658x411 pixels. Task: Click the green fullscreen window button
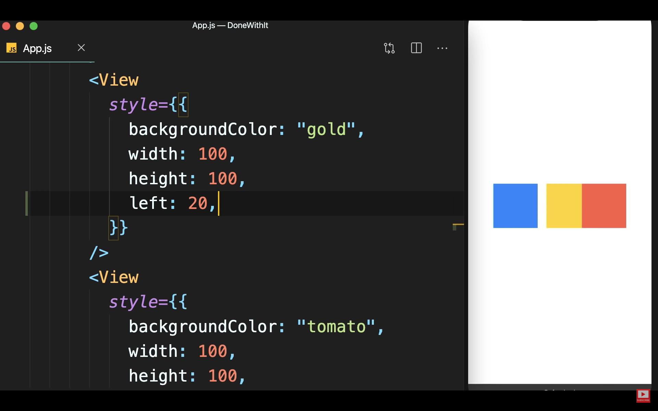pyautogui.click(x=34, y=26)
